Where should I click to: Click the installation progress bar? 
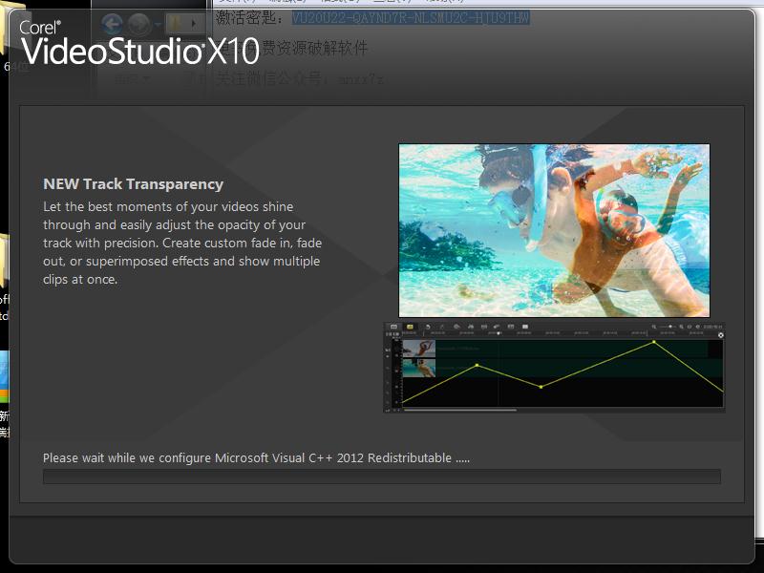pyautogui.click(x=381, y=477)
